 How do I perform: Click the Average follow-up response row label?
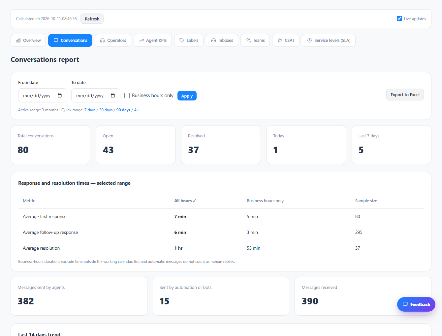coord(50,232)
